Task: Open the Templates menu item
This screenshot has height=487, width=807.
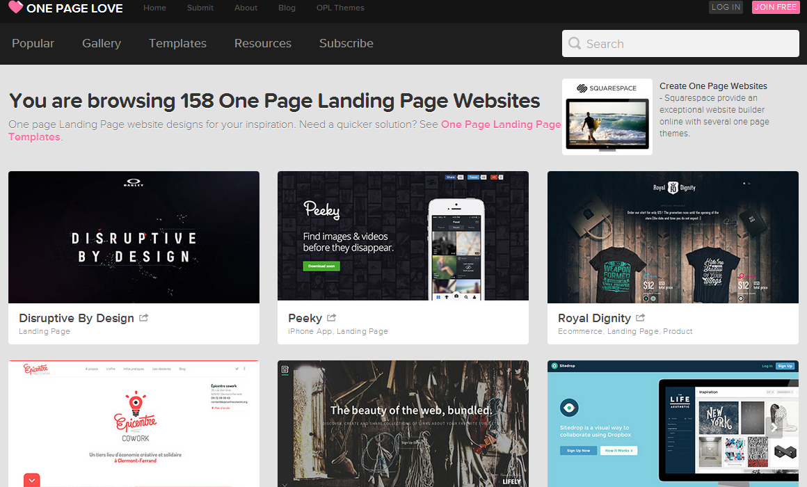Action: 177,43
